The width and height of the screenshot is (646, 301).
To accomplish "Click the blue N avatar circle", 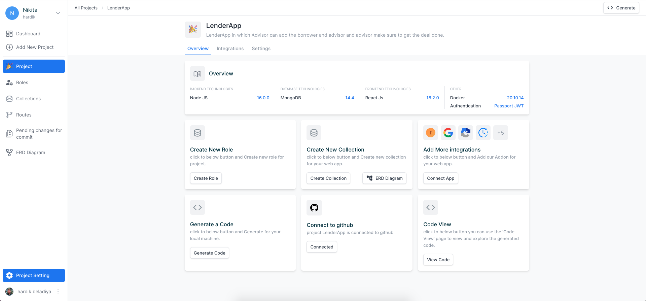I will pyautogui.click(x=12, y=13).
